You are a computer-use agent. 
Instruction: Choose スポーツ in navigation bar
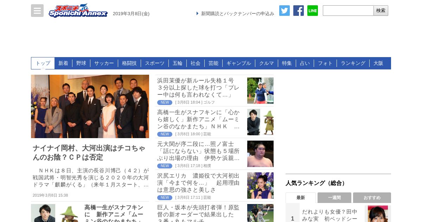pyautogui.click(x=155, y=63)
